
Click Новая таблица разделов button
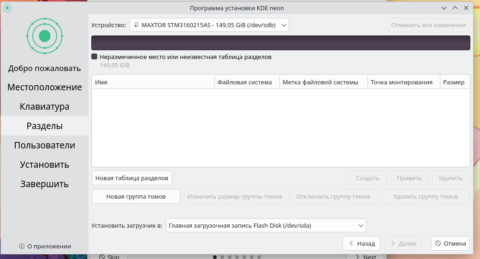click(132, 178)
